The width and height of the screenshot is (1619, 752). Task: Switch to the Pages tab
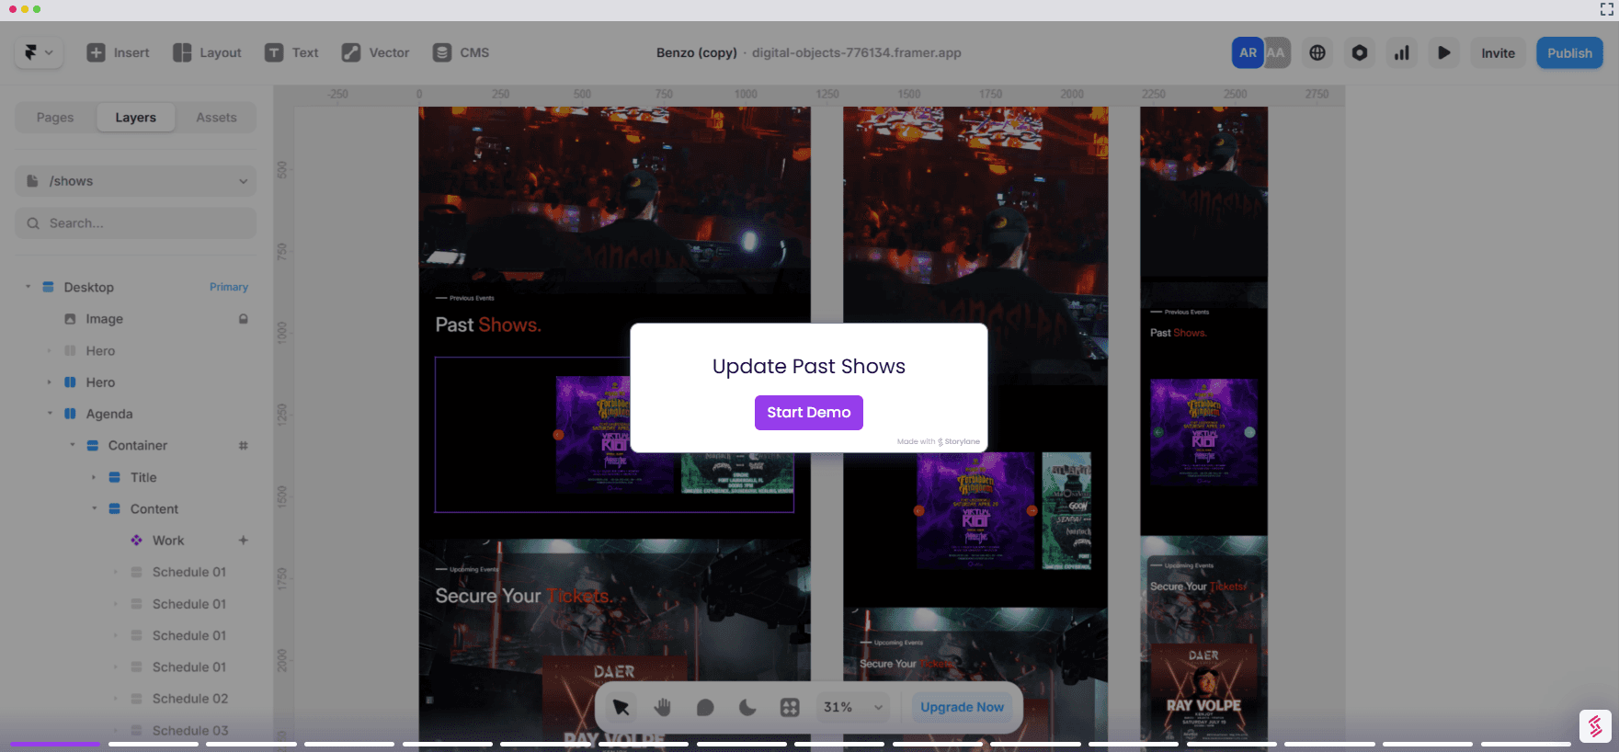coord(55,118)
